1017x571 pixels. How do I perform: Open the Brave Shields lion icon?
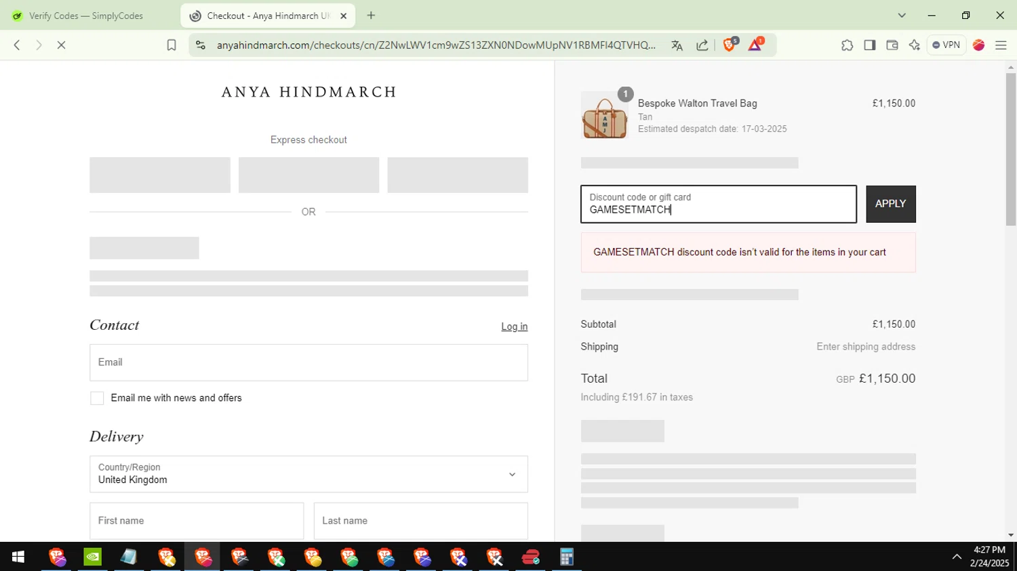[730, 45]
